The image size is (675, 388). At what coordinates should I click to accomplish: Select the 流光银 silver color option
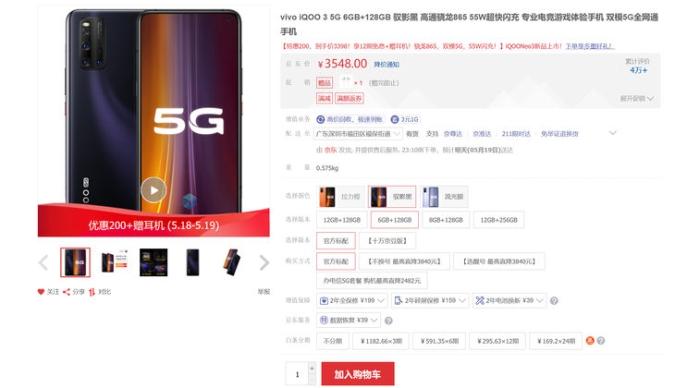pyautogui.click(x=444, y=197)
